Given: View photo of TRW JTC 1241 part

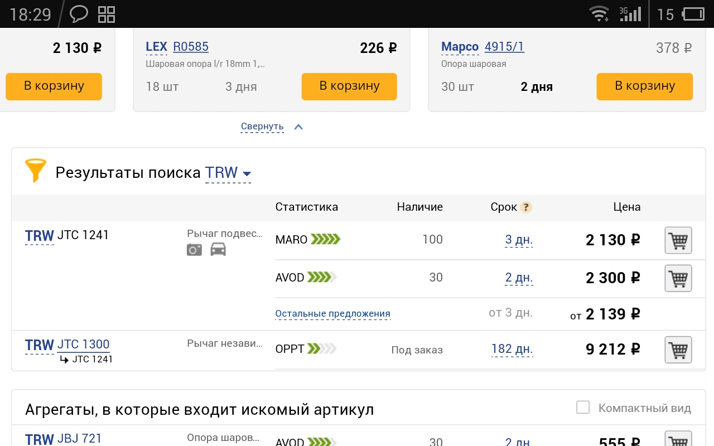Looking at the screenshot, I should (194, 250).
